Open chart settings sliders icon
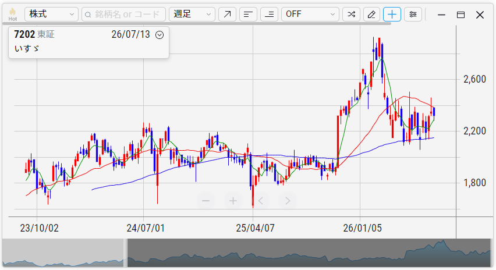 tap(413, 14)
